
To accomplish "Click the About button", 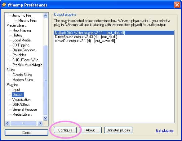I will point(90,130).
